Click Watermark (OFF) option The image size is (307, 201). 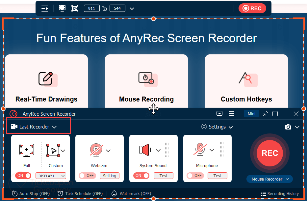(131, 193)
